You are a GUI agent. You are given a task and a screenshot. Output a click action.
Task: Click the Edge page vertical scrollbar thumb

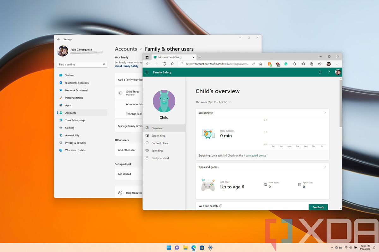(x=341, y=103)
